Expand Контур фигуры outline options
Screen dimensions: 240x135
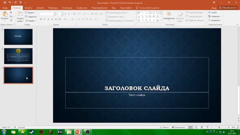[195, 16]
